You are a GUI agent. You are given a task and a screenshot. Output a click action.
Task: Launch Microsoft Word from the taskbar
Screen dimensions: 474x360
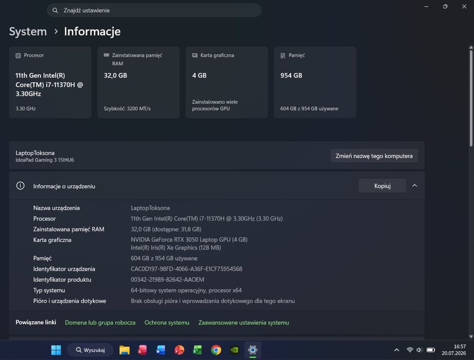(x=160, y=350)
